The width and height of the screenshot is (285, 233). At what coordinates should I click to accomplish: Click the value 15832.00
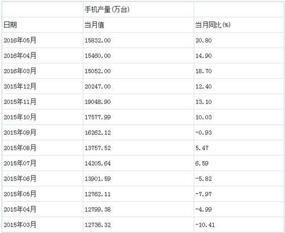coord(97,41)
